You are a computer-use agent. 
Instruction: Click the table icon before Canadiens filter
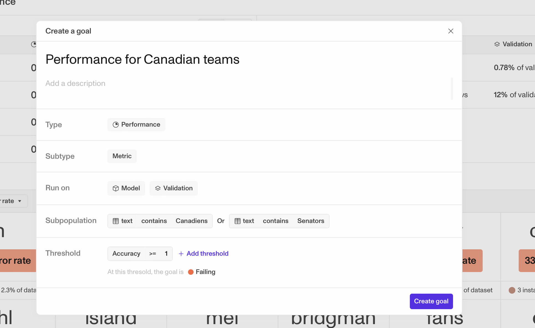(x=116, y=221)
